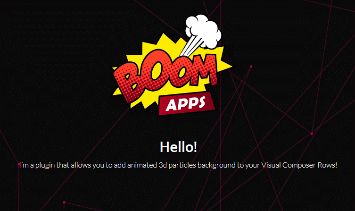
Task: Click the white speed lines beneath the smoke cloud
Action: point(189,47)
